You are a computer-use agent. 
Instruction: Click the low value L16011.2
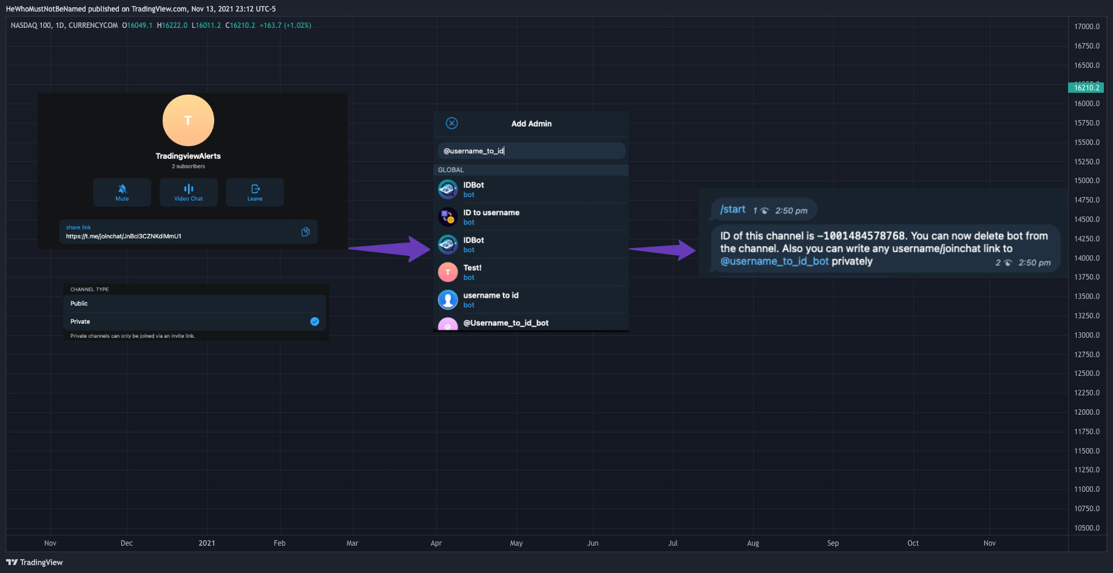click(206, 25)
